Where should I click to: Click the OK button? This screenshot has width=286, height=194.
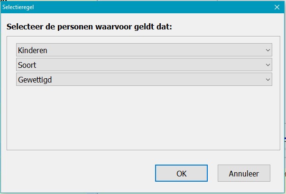click(181, 173)
